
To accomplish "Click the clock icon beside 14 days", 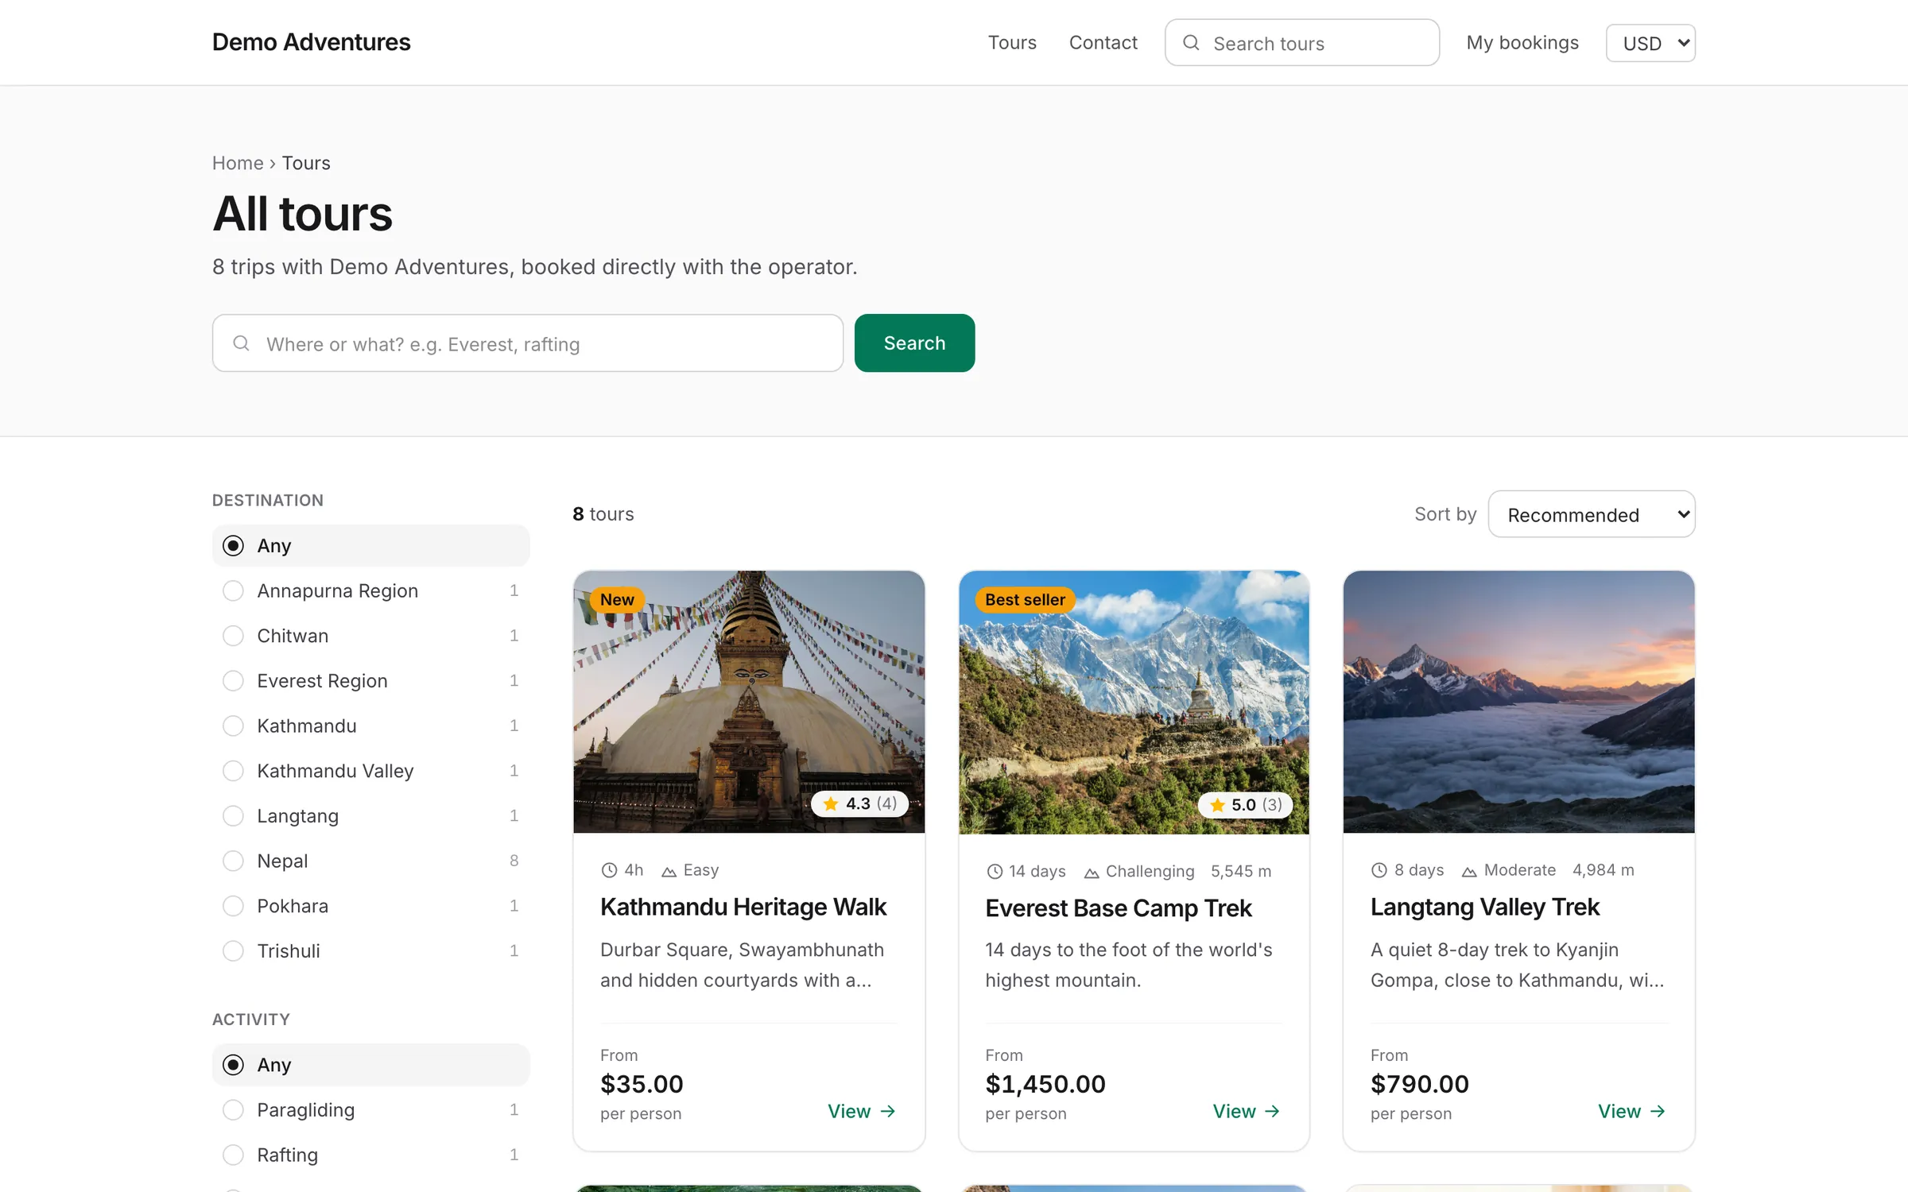I will pos(994,872).
